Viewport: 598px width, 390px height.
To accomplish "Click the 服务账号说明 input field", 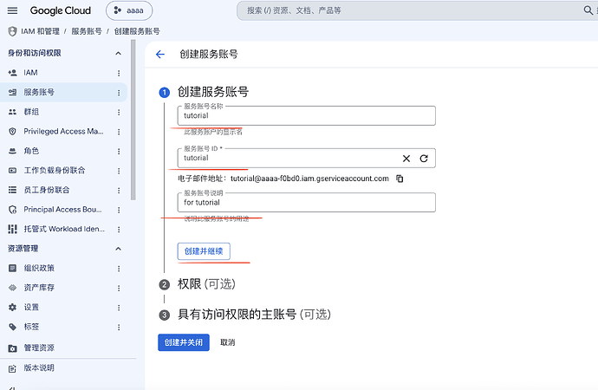I will (306, 203).
